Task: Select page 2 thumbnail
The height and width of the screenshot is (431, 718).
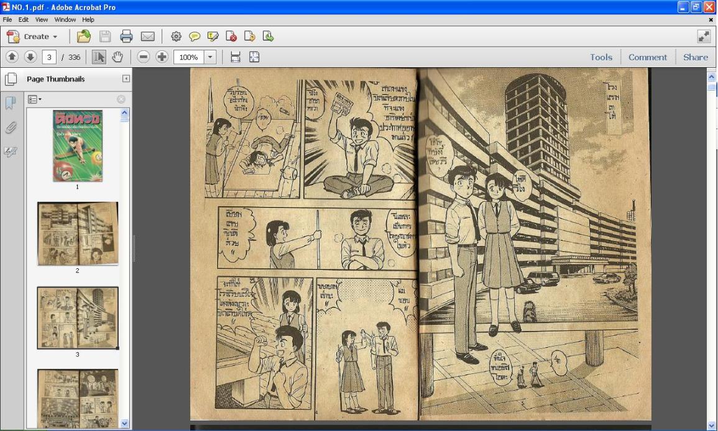Action: 77,234
